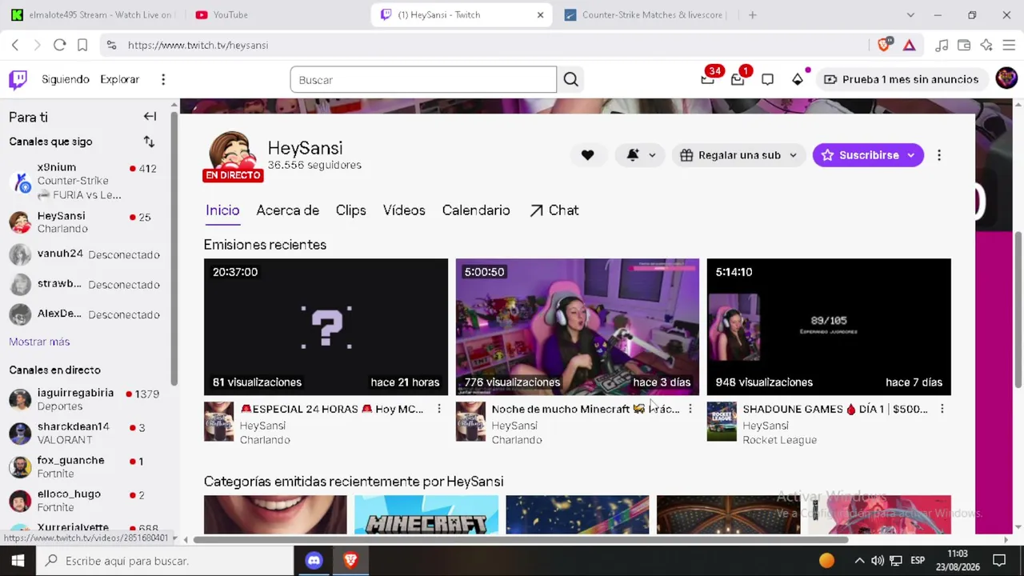
Task: Show hidden system tray icons
Action: [x=859, y=561]
